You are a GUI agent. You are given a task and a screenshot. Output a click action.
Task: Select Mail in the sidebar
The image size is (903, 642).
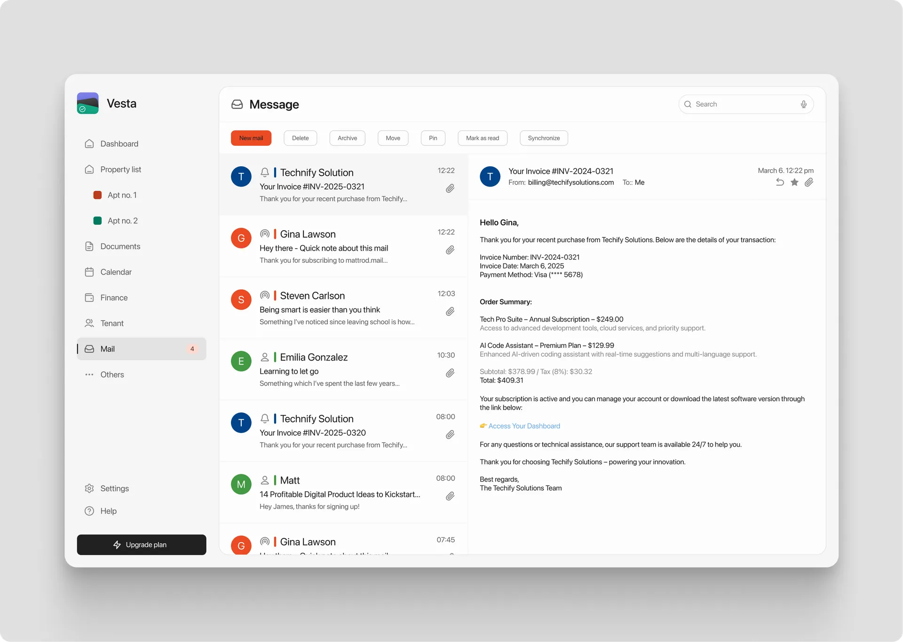coord(142,349)
